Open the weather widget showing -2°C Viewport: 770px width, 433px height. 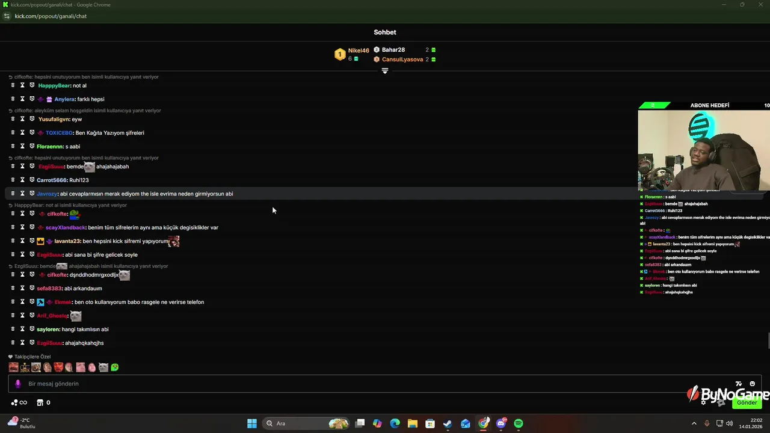click(x=22, y=423)
